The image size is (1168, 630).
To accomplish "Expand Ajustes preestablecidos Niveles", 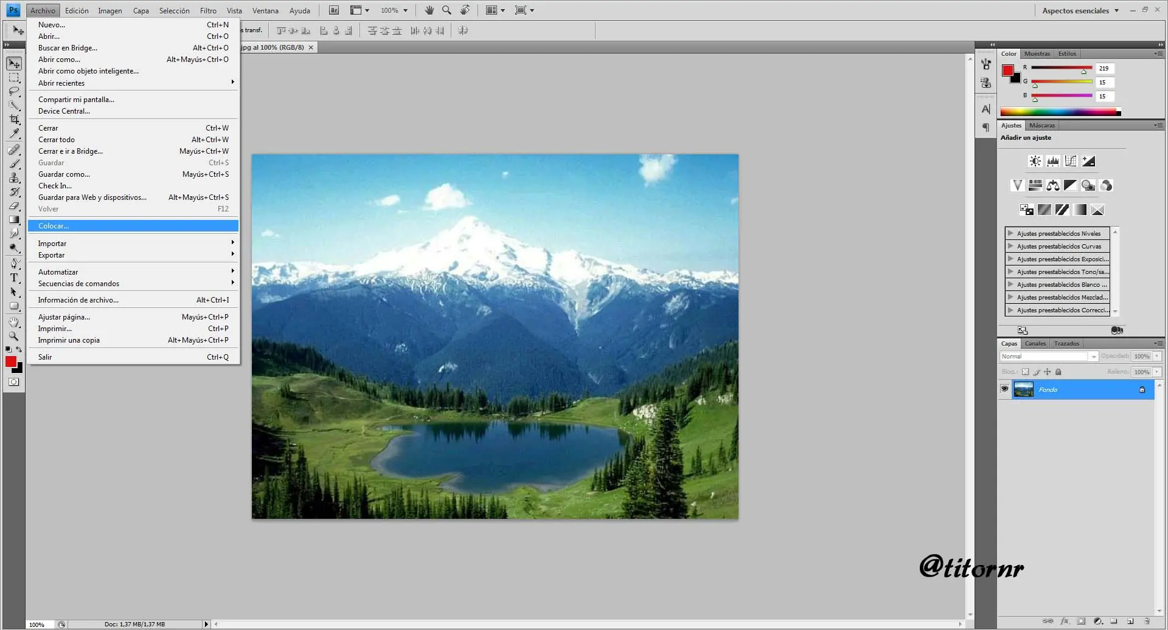I will pos(1010,233).
